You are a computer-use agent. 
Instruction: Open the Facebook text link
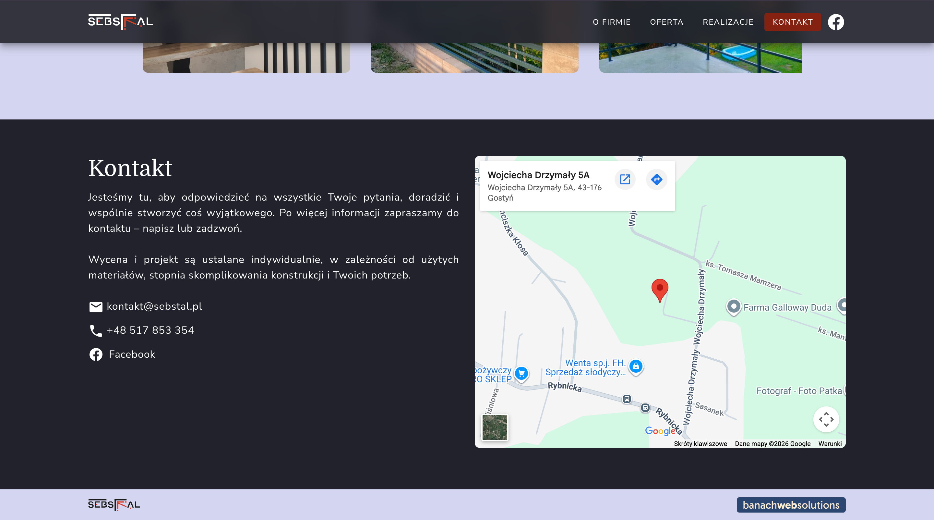(132, 354)
